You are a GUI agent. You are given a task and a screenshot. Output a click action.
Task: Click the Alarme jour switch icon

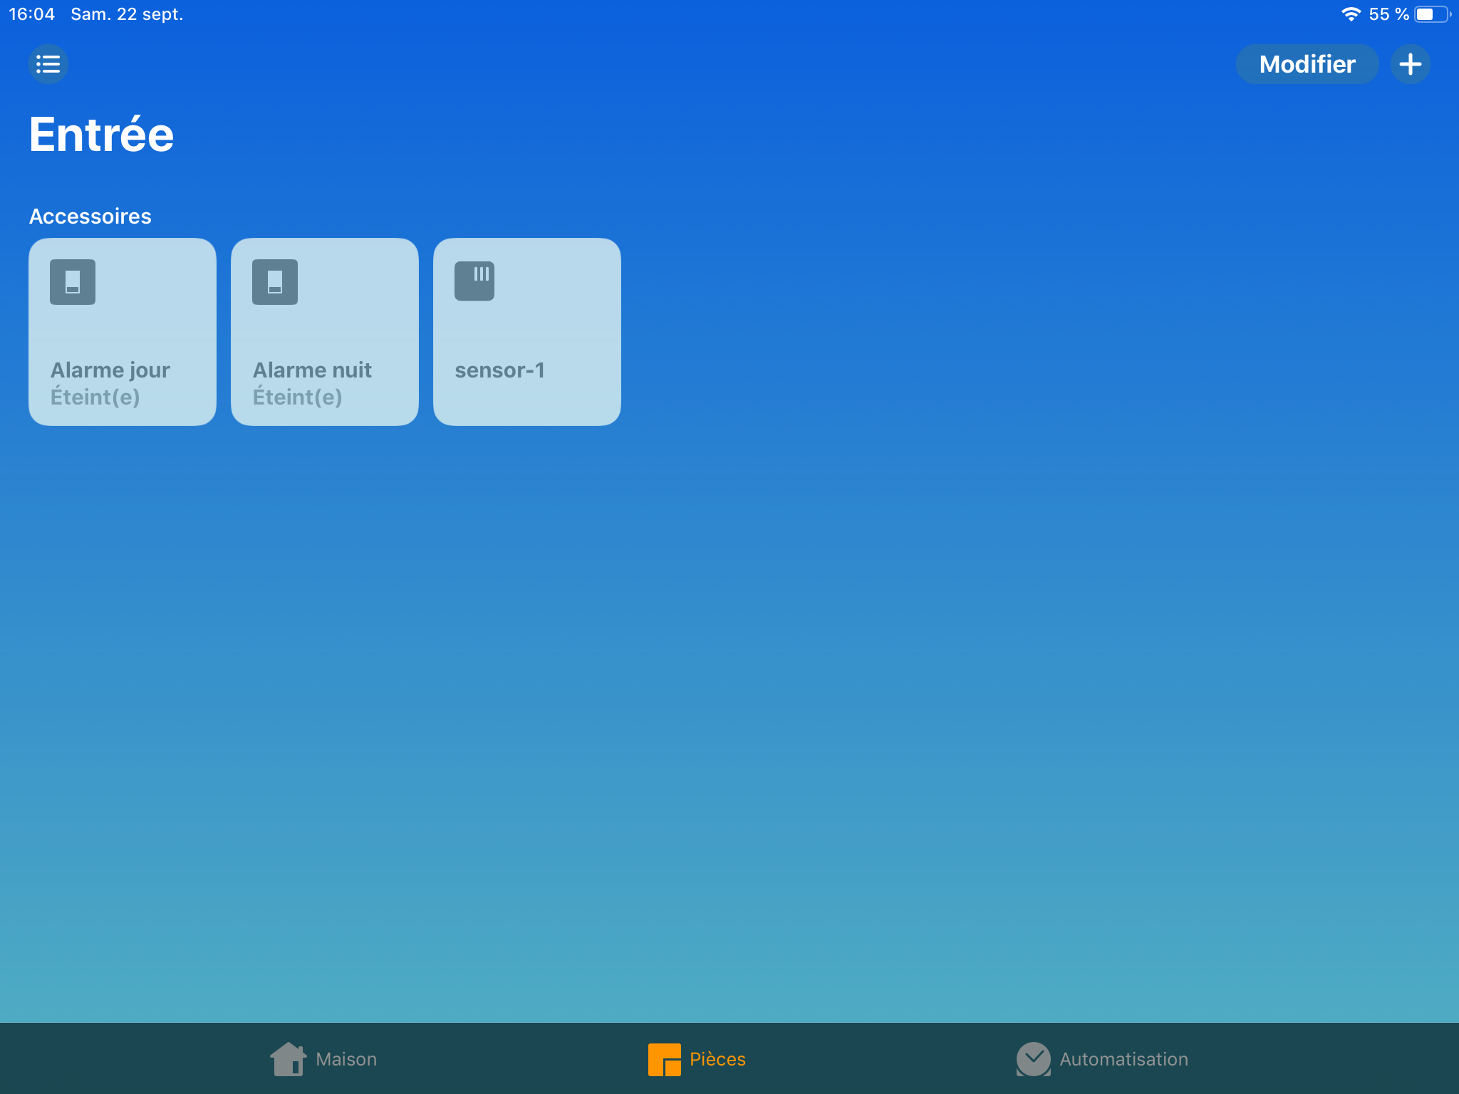tap(73, 282)
